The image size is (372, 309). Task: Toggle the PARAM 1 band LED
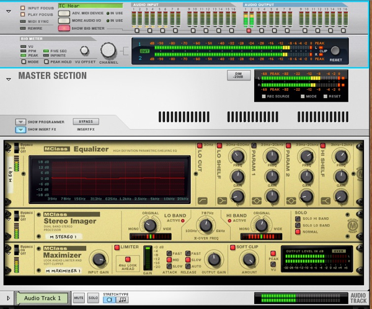254,145
